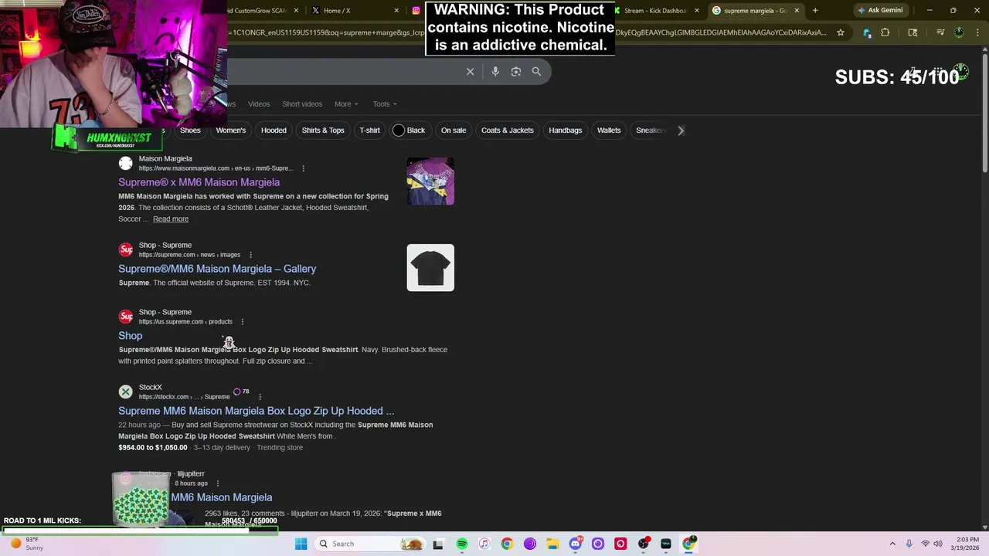
Task: Select the supreme margiela Google tab
Action: click(756, 11)
